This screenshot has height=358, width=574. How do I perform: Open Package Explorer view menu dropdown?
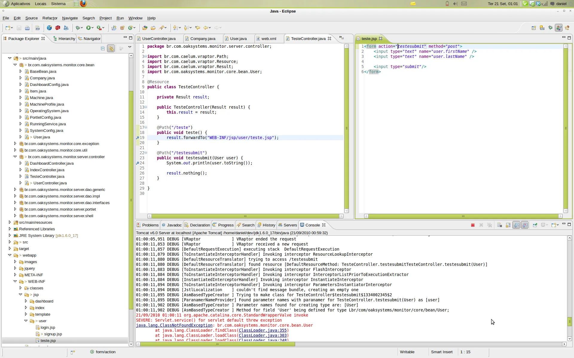coord(130,47)
